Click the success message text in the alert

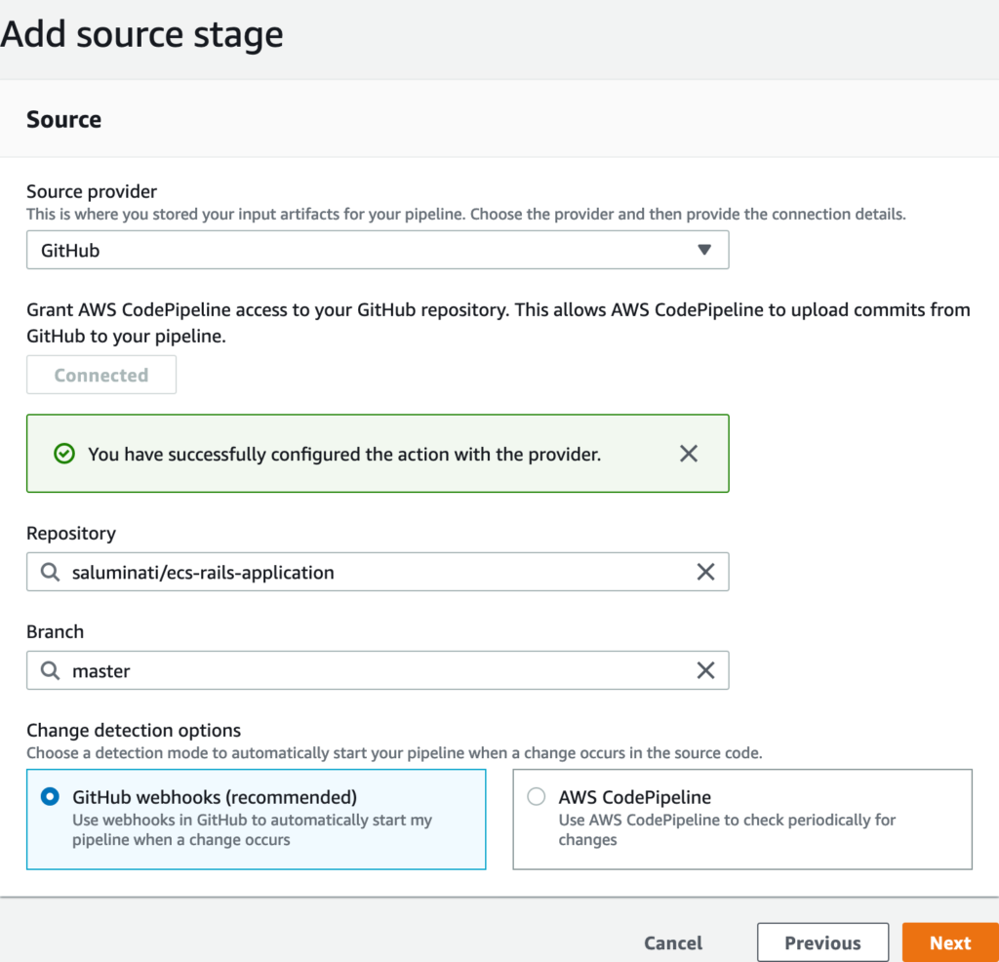pos(344,454)
